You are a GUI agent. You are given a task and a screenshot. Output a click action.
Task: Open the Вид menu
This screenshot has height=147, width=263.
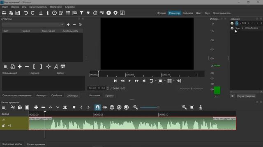pos(24,7)
